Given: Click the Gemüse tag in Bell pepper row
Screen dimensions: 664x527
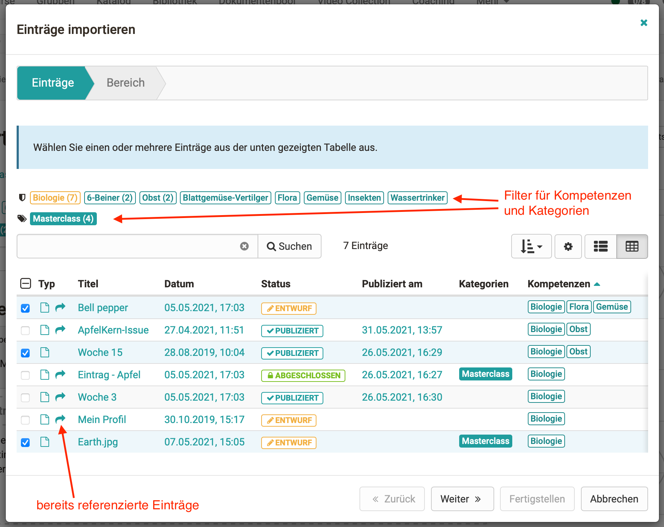Looking at the screenshot, I should 612,307.
